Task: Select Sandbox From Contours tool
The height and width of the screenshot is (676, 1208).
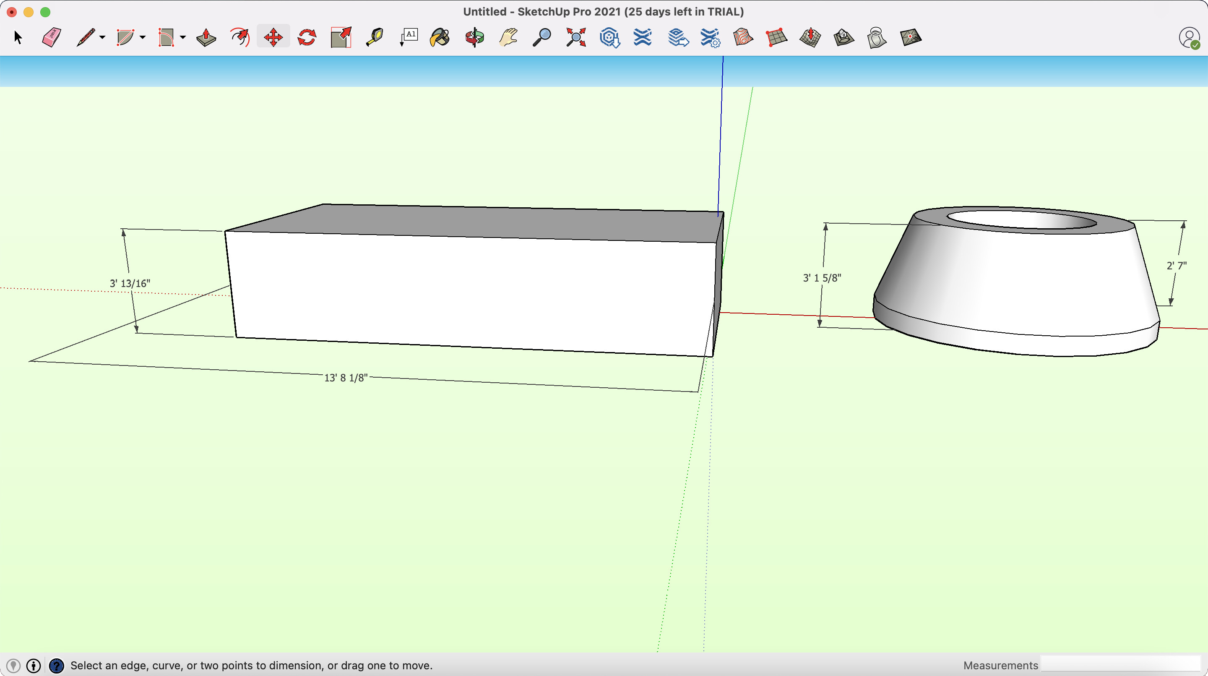Action: click(743, 37)
